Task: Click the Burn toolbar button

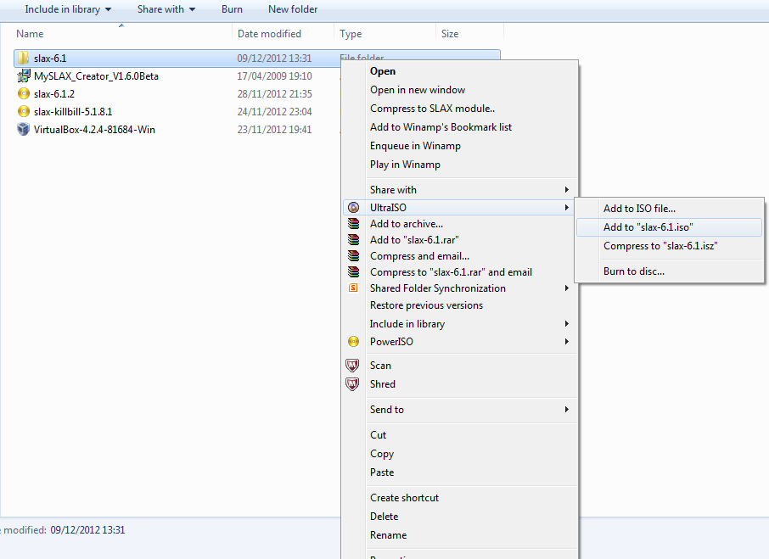Action: pyautogui.click(x=232, y=9)
